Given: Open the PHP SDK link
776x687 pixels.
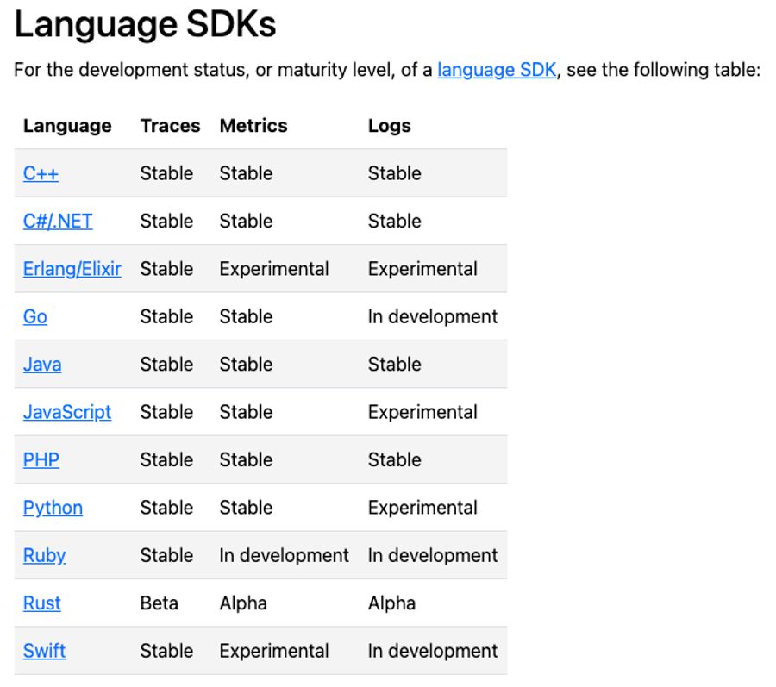Looking at the screenshot, I should tap(41, 460).
